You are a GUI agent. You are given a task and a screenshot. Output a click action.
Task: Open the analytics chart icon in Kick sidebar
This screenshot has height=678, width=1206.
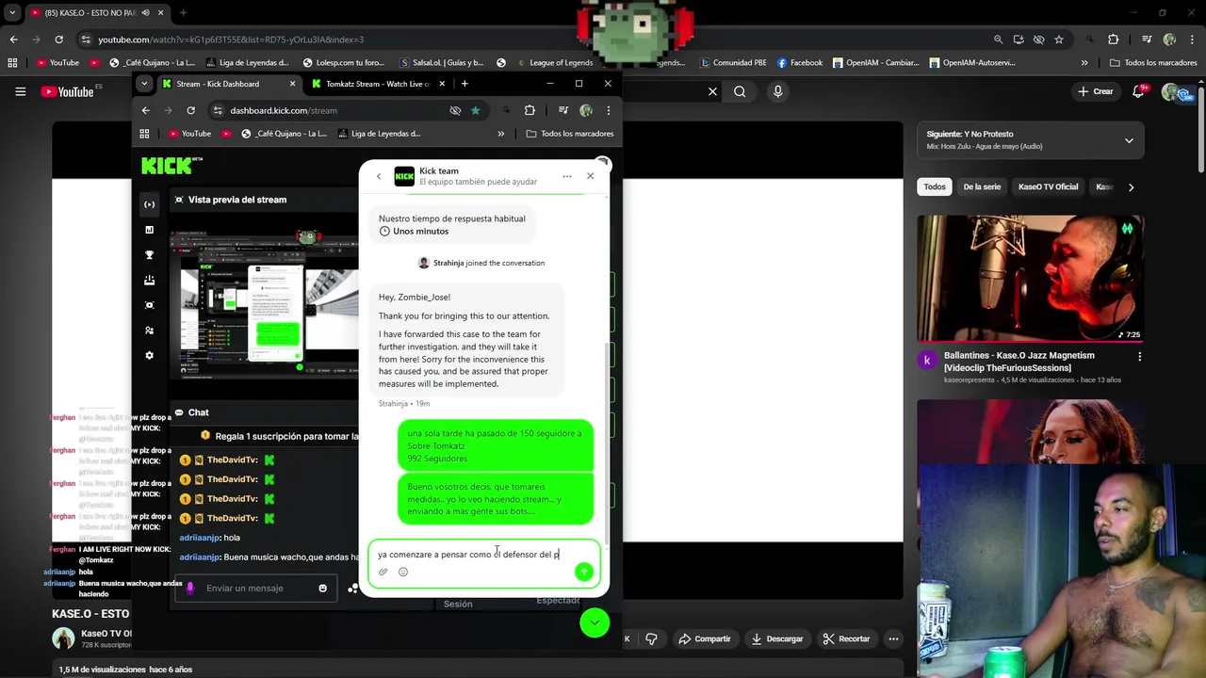coord(149,230)
